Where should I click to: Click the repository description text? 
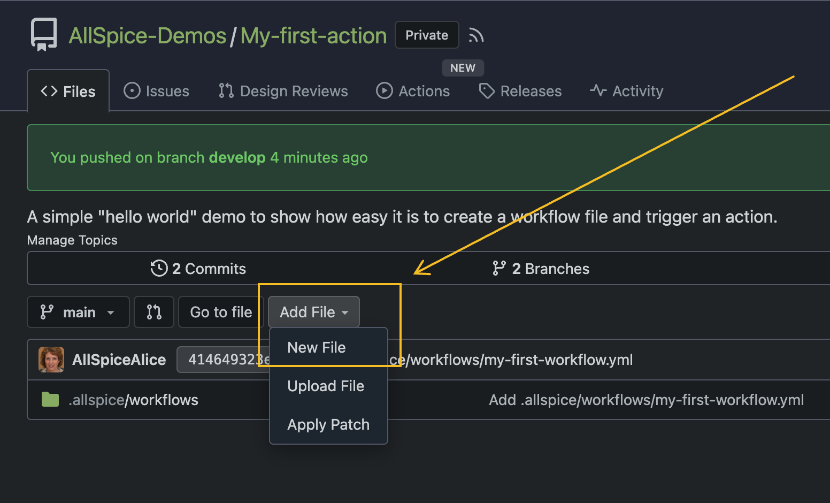pos(402,217)
